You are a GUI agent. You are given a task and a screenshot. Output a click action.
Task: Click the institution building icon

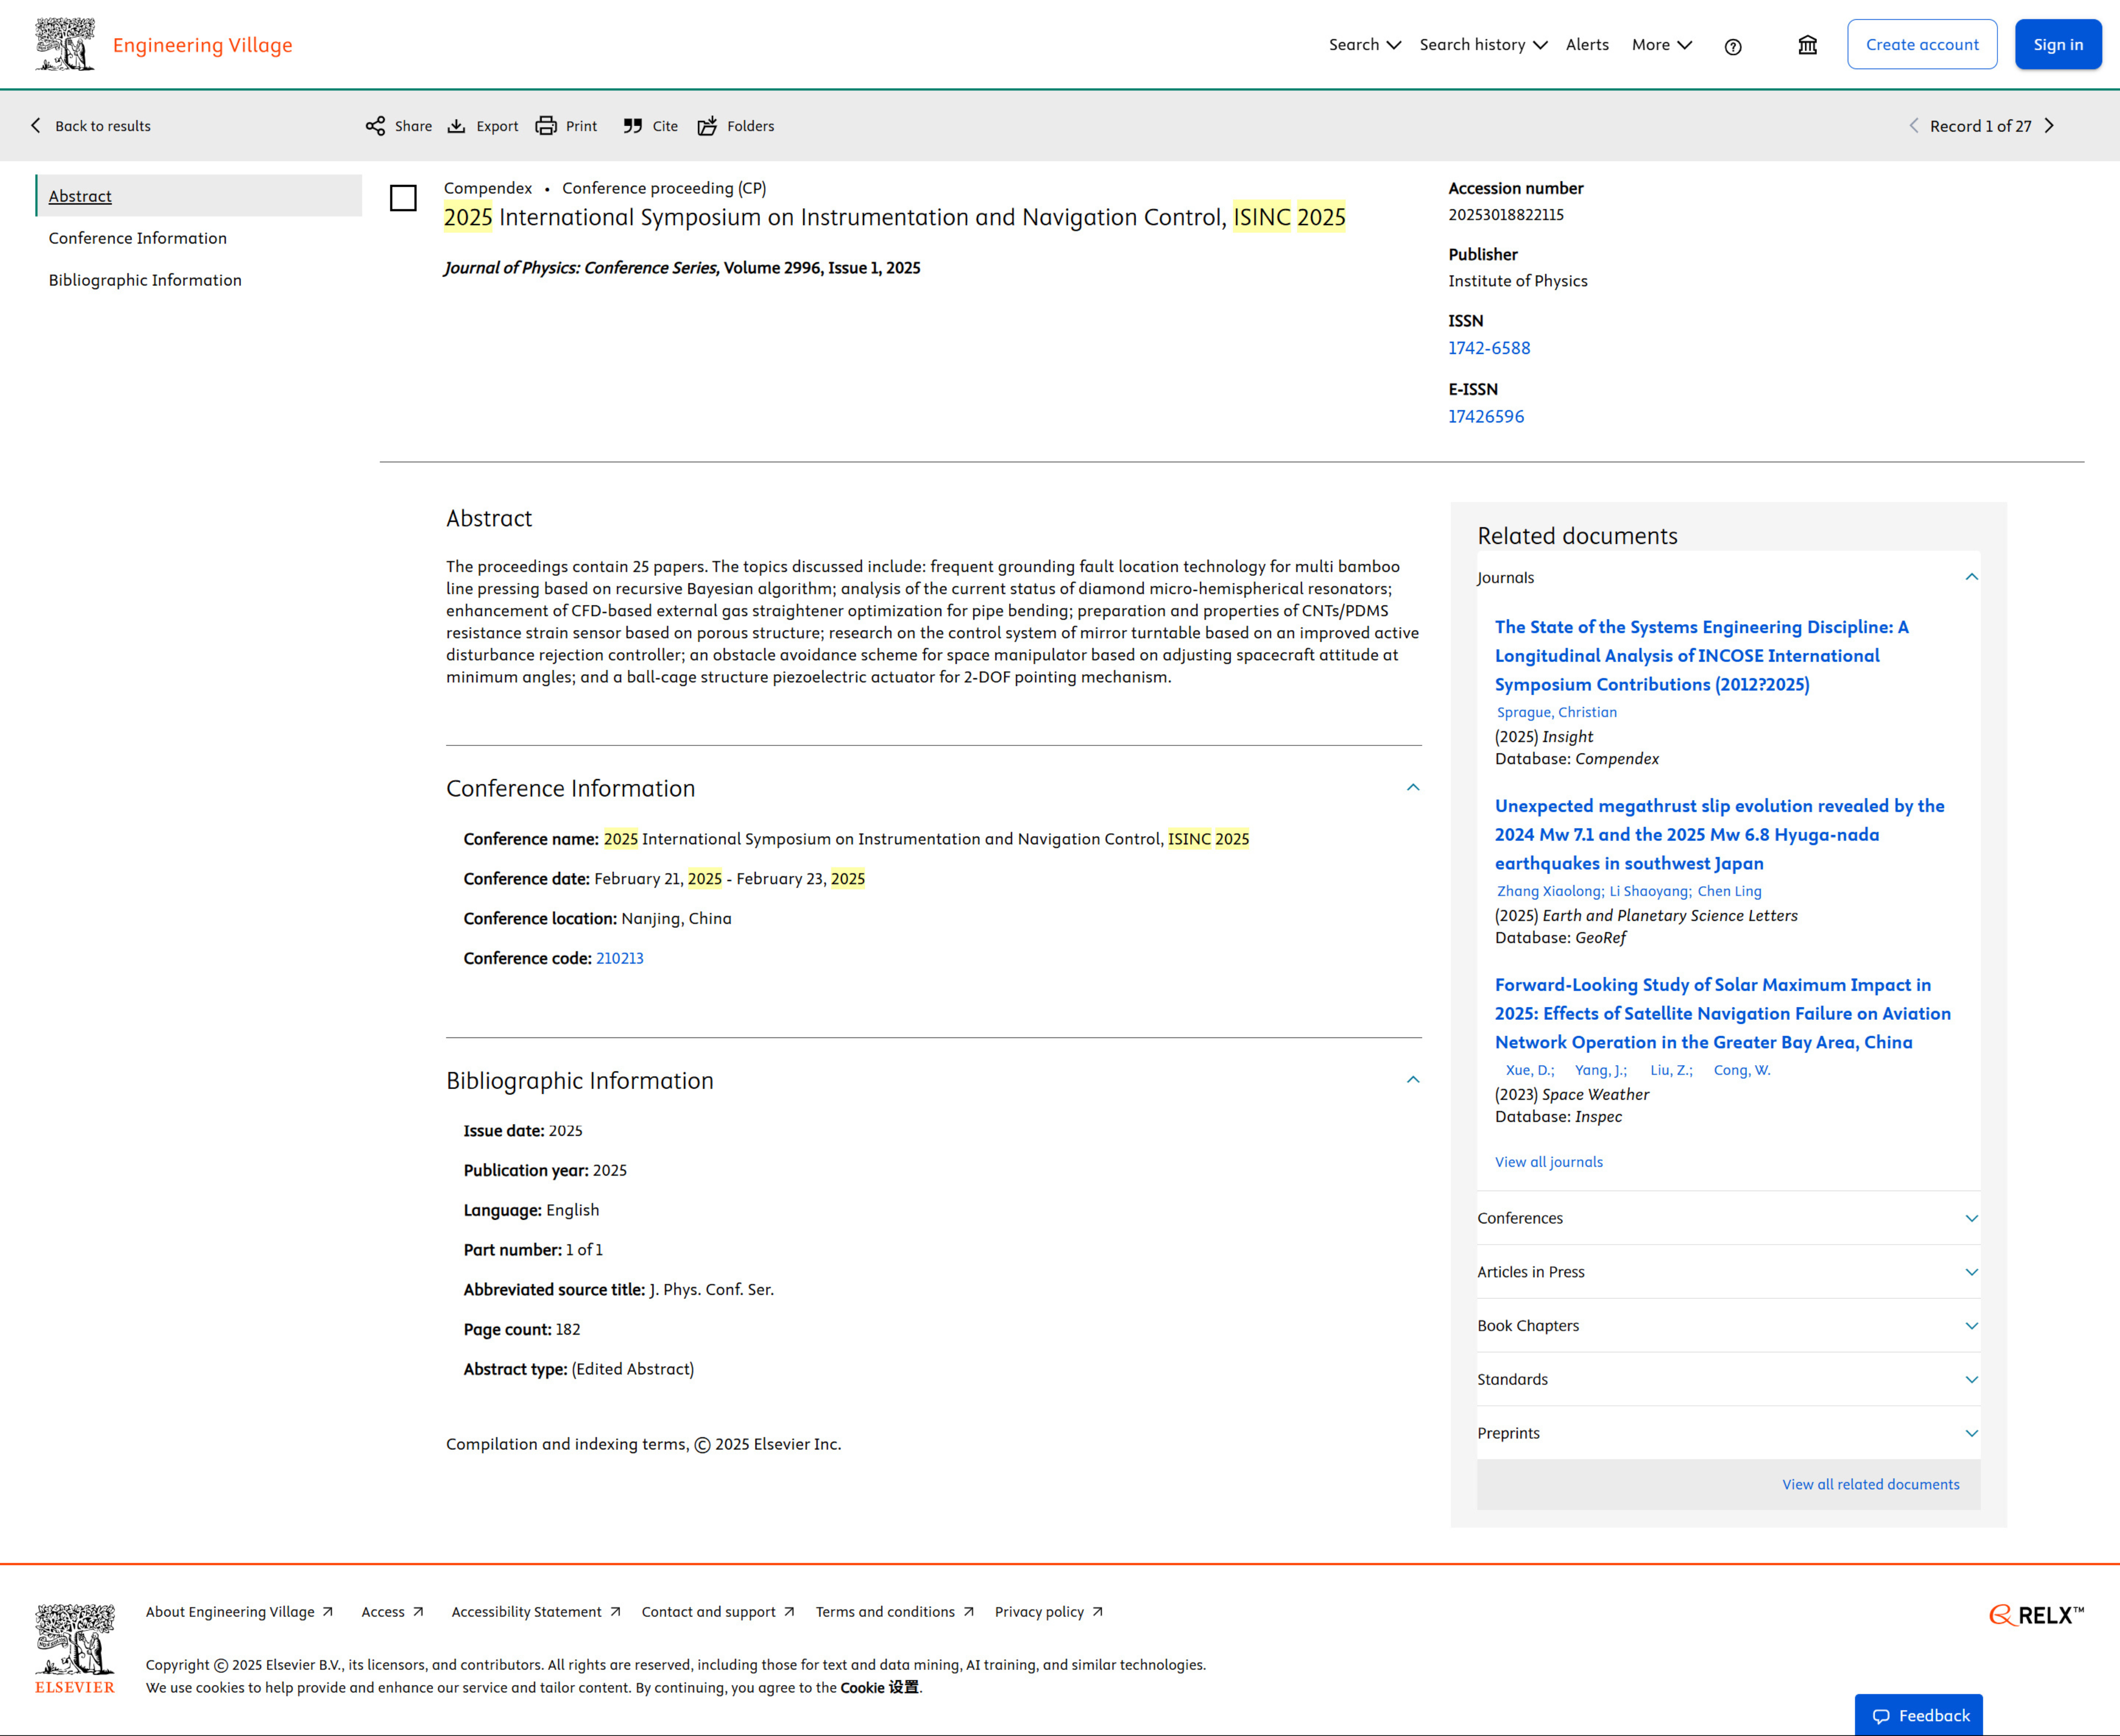click(x=1807, y=45)
